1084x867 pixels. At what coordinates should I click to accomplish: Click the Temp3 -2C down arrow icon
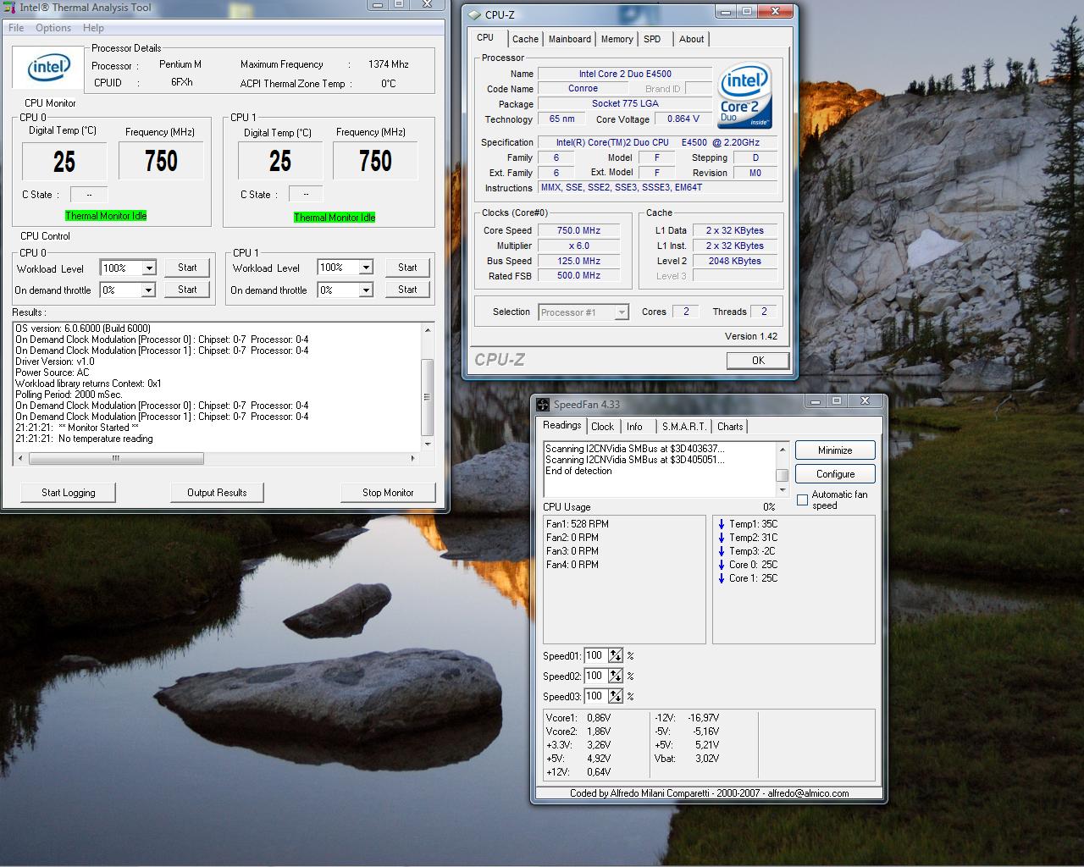coord(722,551)
